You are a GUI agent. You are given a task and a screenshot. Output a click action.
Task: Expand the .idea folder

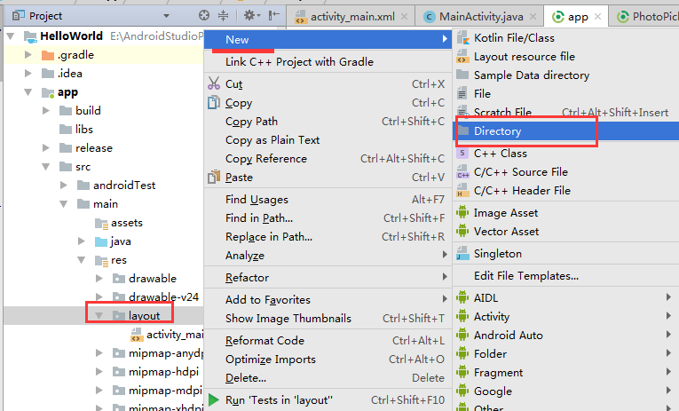[28, 73]
